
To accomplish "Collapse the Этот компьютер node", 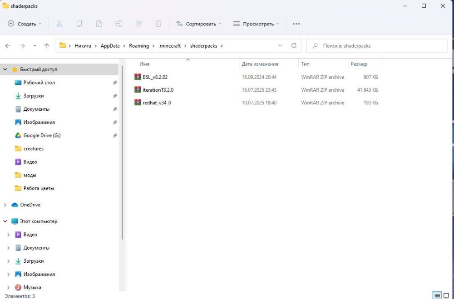I will 5,221.
